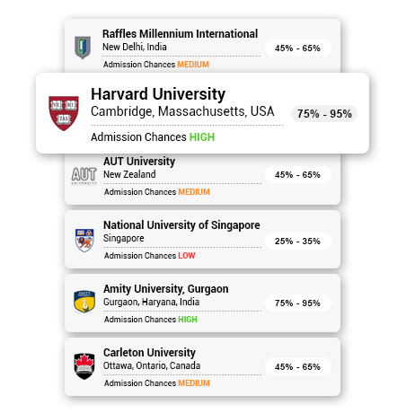Click the AUT University logo

84,176
